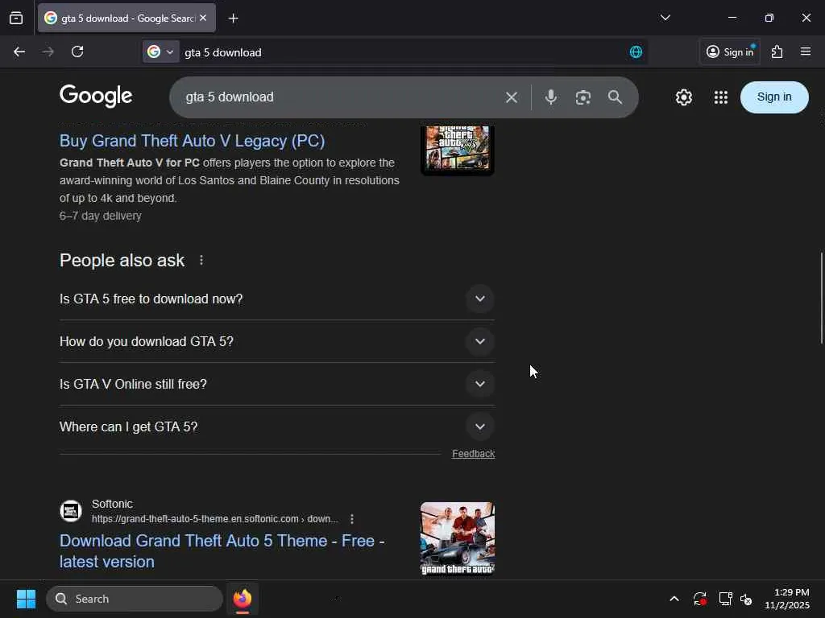Image resolution: width=825 pixels, height=618 pixels.
Task: Close the gta 5 download tab
Action: [203, 18]
